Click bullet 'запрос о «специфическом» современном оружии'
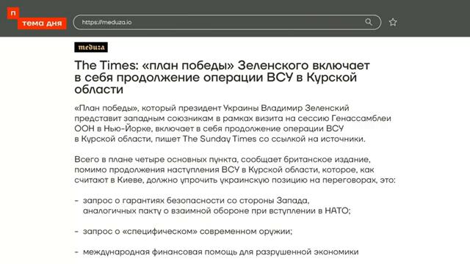The image size is (470, 264). point(184,232)
